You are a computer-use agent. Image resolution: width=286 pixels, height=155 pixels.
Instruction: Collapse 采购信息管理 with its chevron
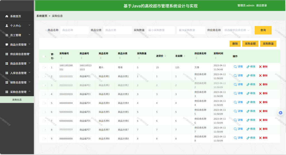coord(30,91)
